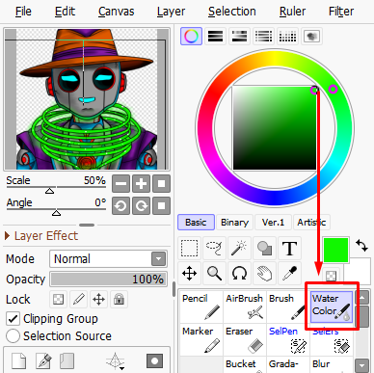Screen dimensions: 374x373
Task: Open the Filter menu
Action: tap(341, 12)
